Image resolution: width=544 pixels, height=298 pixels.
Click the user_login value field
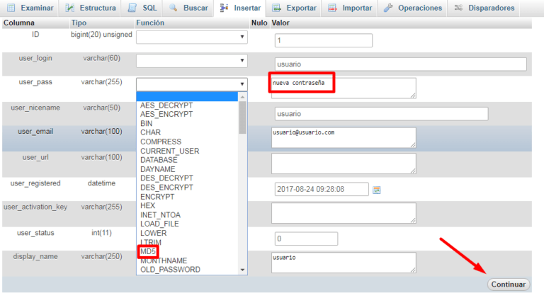point(401,64)
